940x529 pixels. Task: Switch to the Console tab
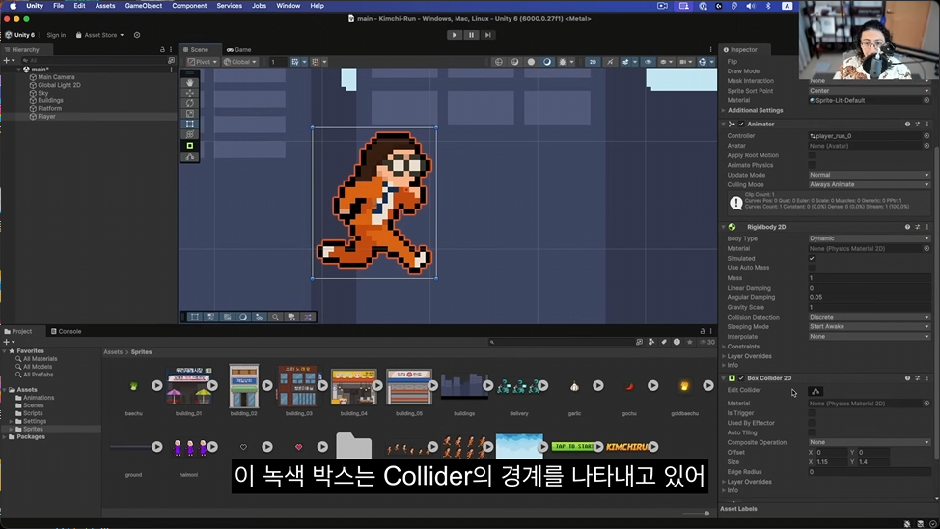[x=67, y=331]
